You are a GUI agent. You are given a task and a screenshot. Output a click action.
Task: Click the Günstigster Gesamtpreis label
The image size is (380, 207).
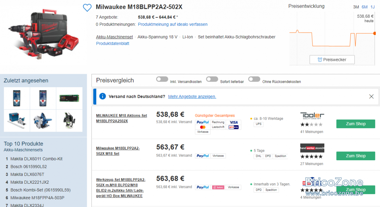point(215,115)
